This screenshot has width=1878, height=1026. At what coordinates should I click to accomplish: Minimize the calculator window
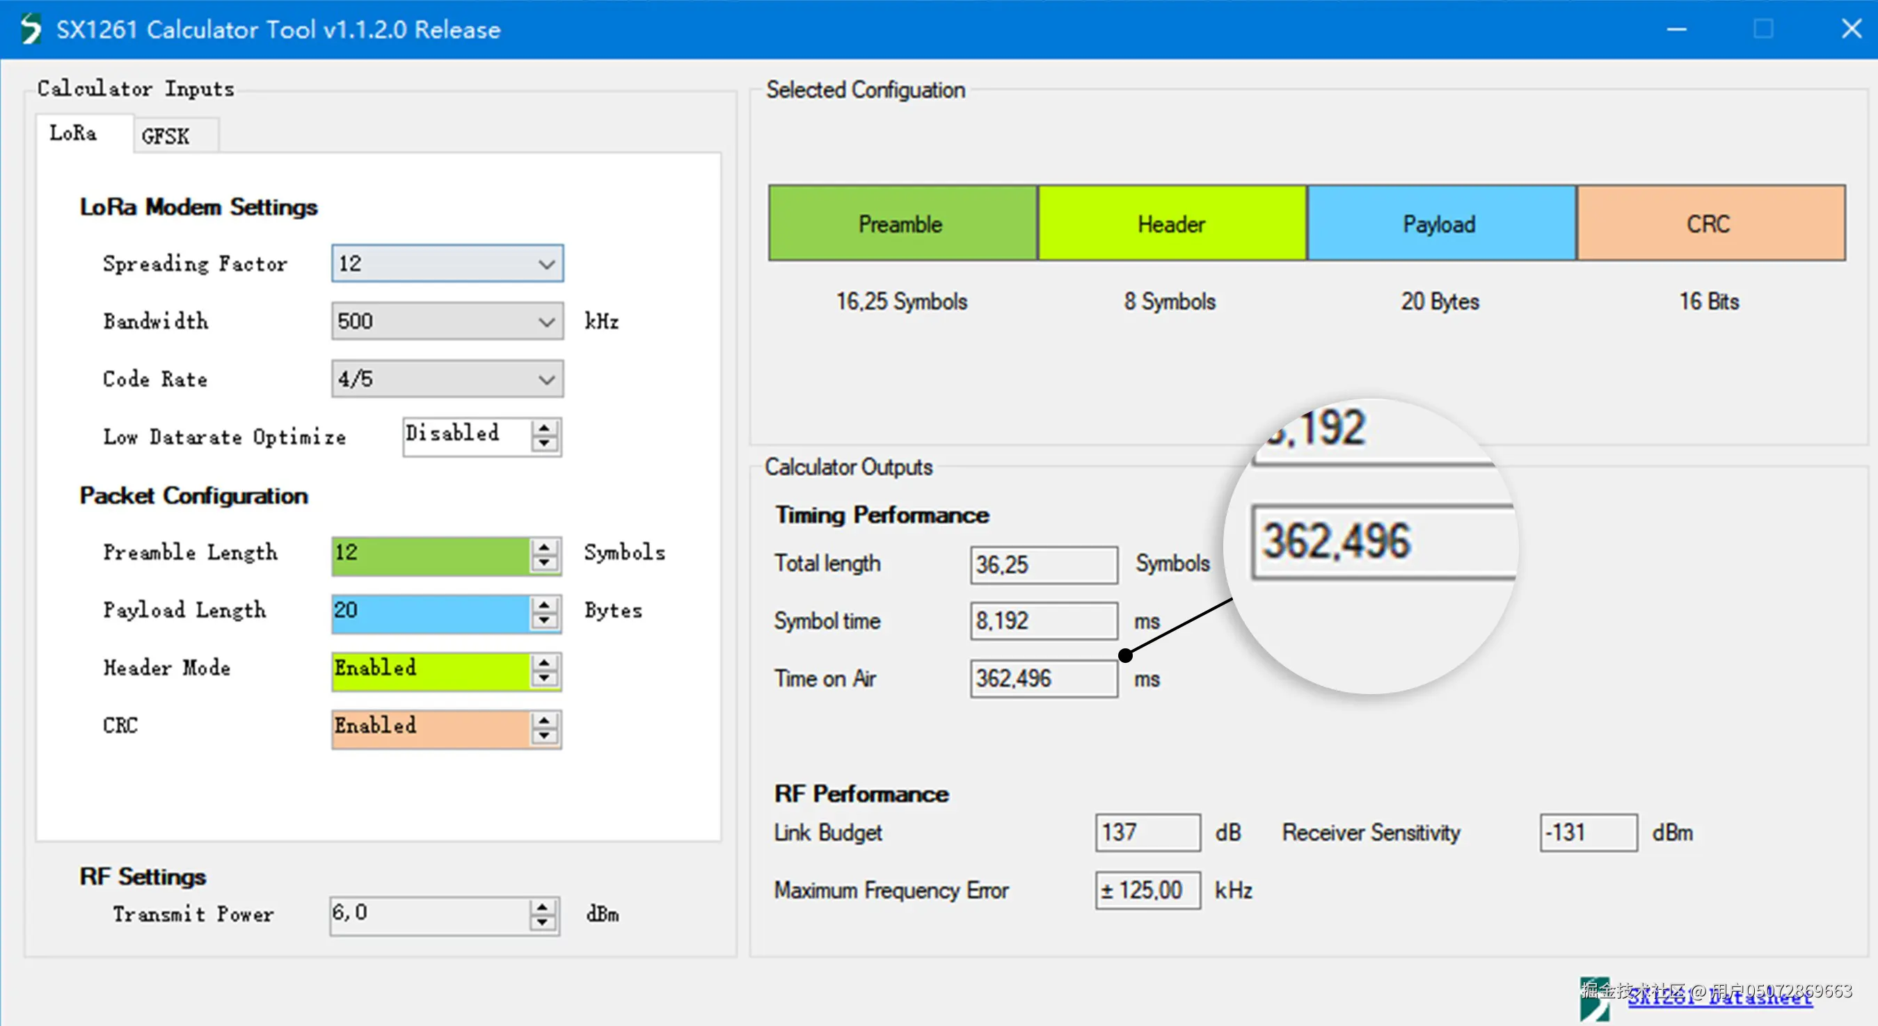(x=1676, y=29)
